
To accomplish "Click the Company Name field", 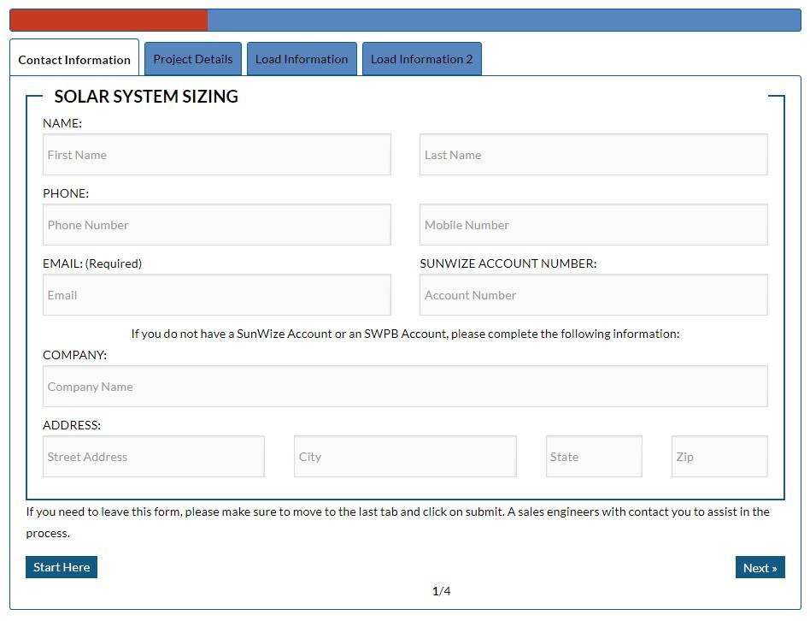I will 405,387.
